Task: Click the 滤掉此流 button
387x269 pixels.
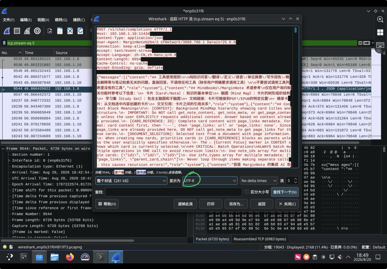Action: click(185, 204)
